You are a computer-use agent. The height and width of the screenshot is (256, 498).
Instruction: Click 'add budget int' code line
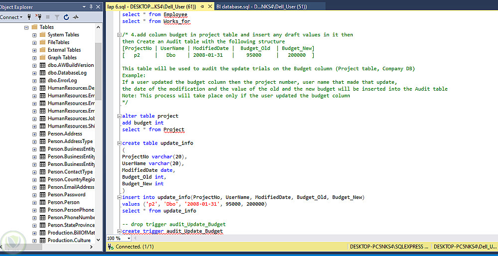coord(143,123)
